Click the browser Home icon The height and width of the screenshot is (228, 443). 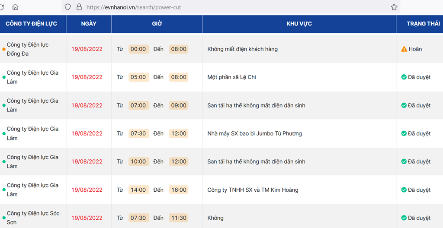pos(15,7)
